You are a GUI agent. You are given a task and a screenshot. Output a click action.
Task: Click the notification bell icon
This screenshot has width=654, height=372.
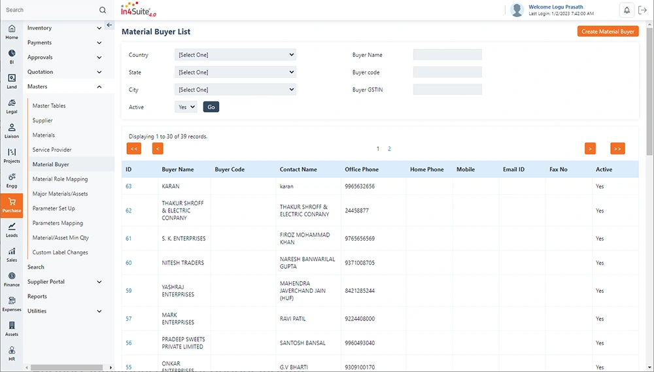tap(627, 10)
